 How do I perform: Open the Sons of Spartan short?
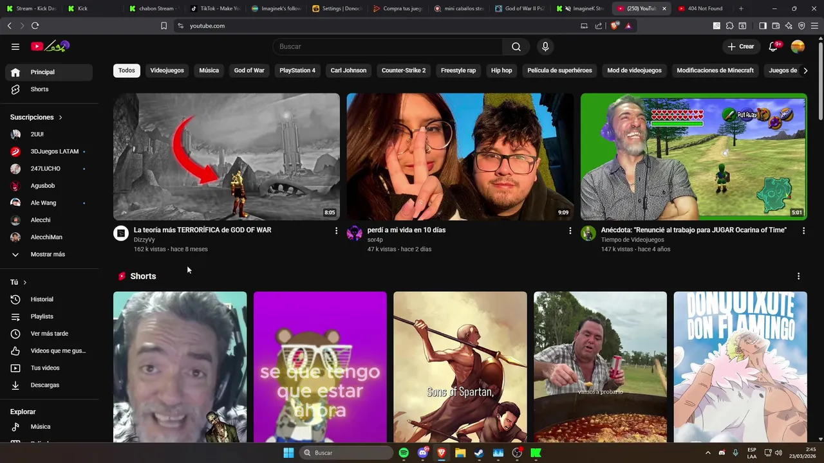pyautogui.click(x=460, y=367)
